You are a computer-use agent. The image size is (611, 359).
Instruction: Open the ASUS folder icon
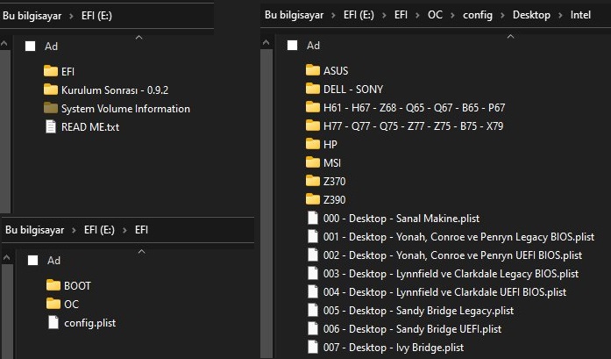313,71
